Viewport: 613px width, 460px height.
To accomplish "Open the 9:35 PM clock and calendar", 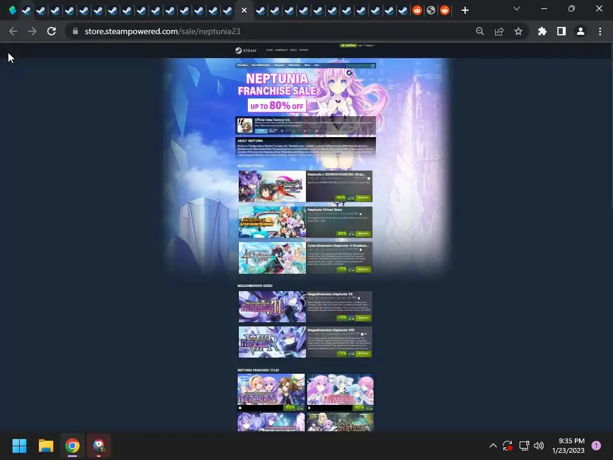I will (569, 446).
